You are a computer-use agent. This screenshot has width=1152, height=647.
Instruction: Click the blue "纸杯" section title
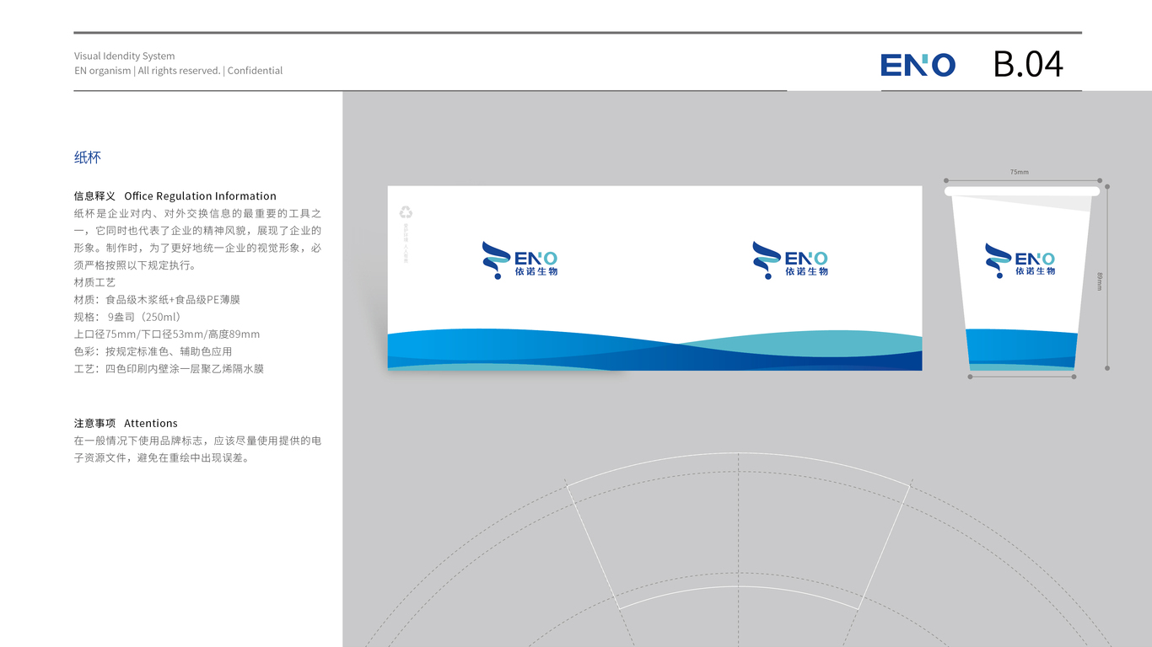coord(88,158)
